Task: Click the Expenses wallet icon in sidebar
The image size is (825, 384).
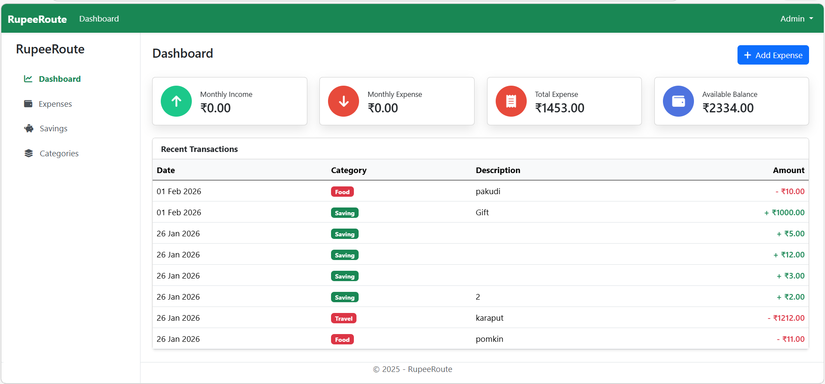Action: pyautogui.click(x=28, y=104)
